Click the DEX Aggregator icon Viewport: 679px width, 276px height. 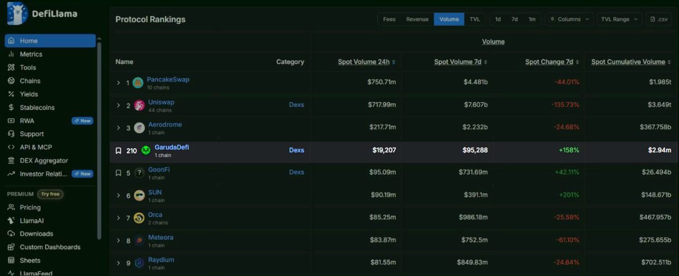(11, 161)
